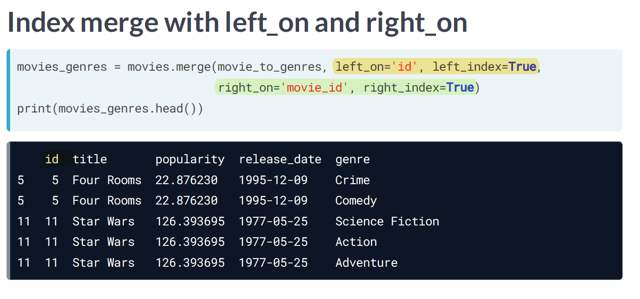Click date 1995-12-09 in the Comedy row
Screen dimensions: 640x299
click(273, 201)
